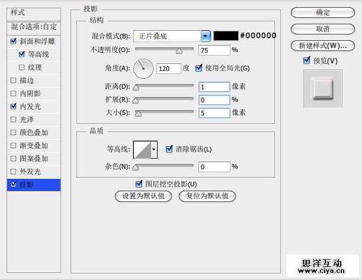This screenshot has height=280, width=362.
Task: Check the 外发光 checkbox
Action: click(x=14, y=171)
